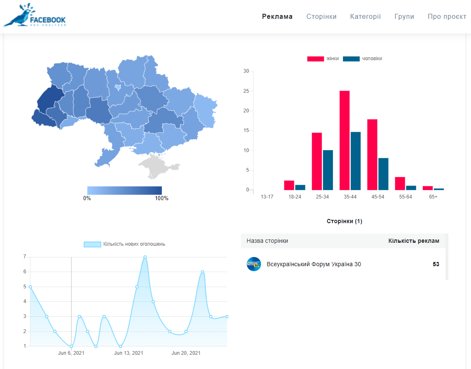Click the line chart peak point at 7
Image resolution: width=471 pixels, height=369 pixels.
click(x=145, y=257)
